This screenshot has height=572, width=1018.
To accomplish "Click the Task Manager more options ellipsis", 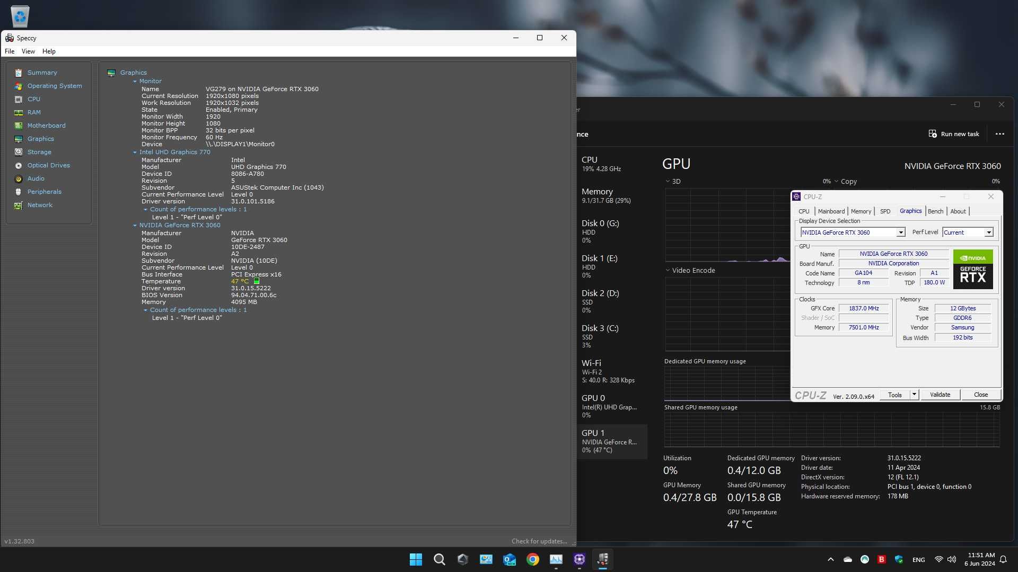I will [x=1000, y=134].
